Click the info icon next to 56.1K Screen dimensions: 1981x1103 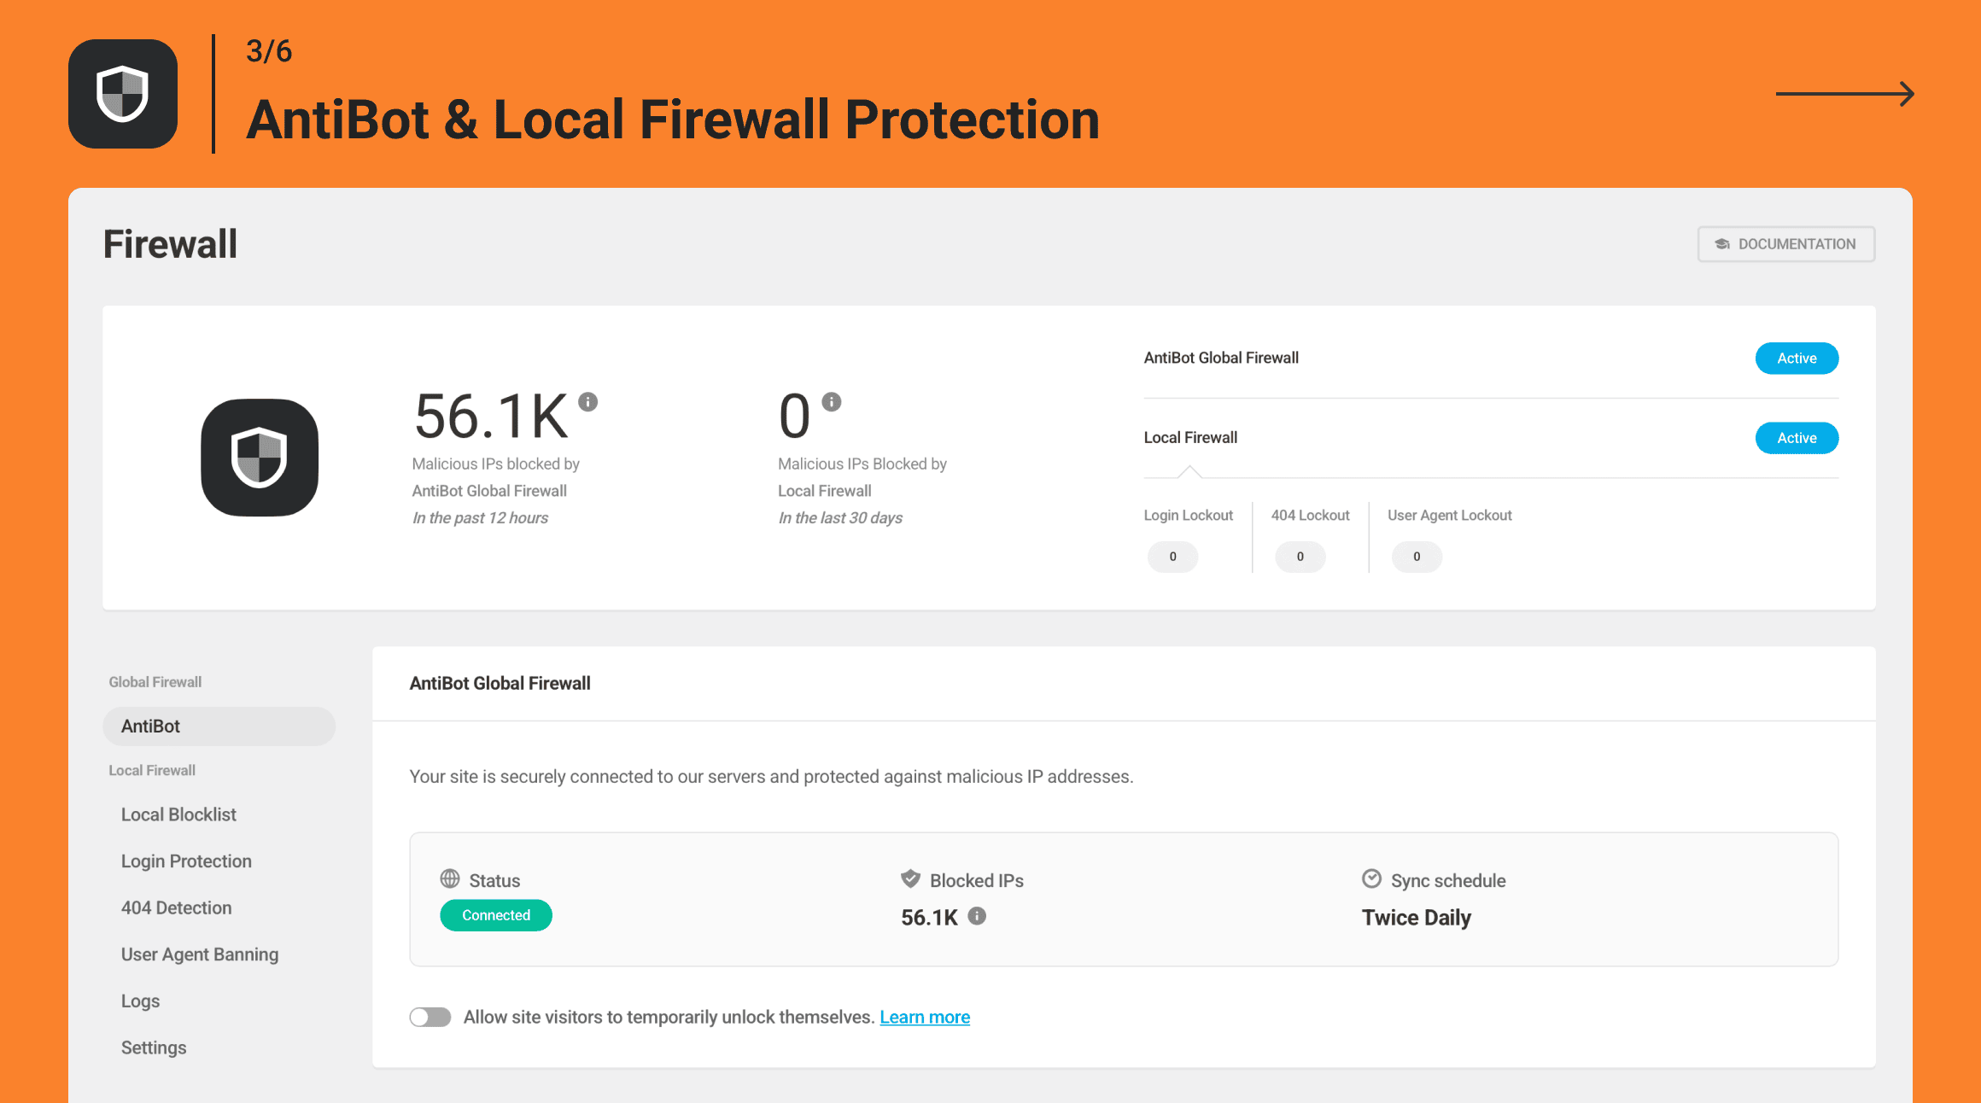[589, 400]
